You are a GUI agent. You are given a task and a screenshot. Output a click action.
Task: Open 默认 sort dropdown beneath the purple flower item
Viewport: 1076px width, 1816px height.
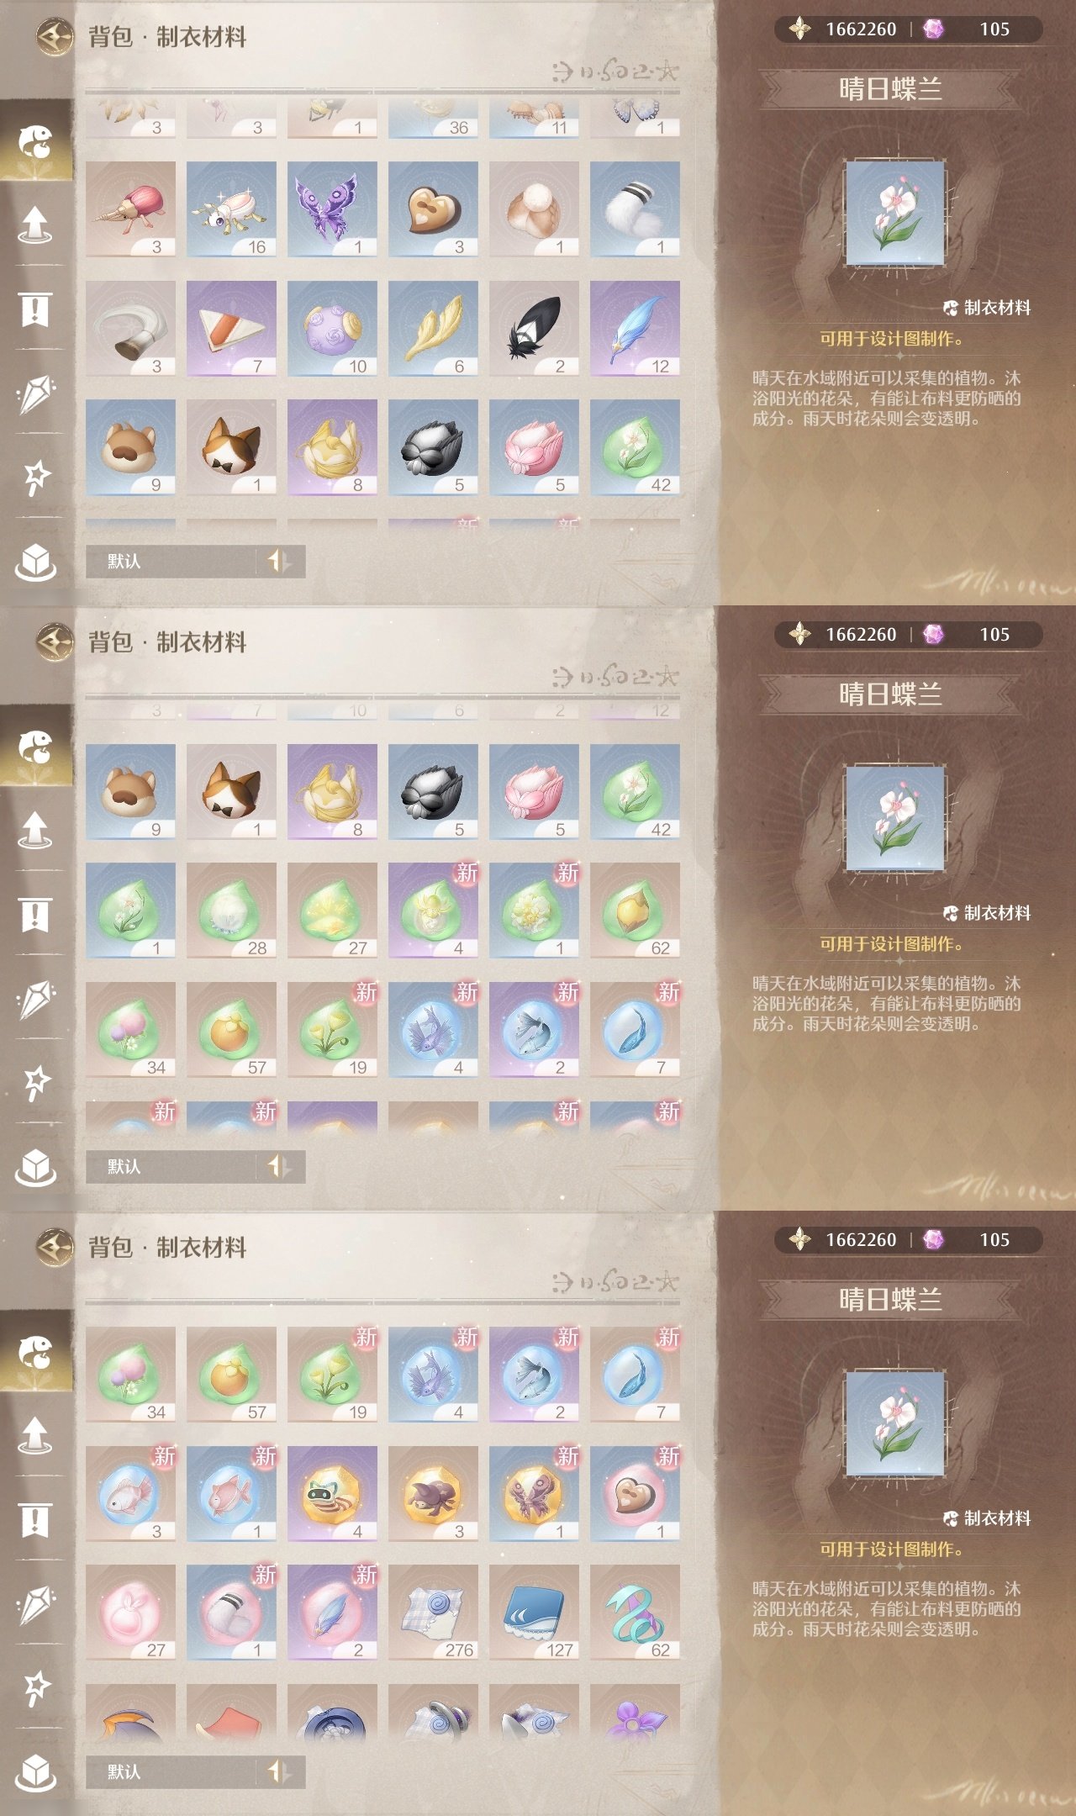coord(195,1771)
